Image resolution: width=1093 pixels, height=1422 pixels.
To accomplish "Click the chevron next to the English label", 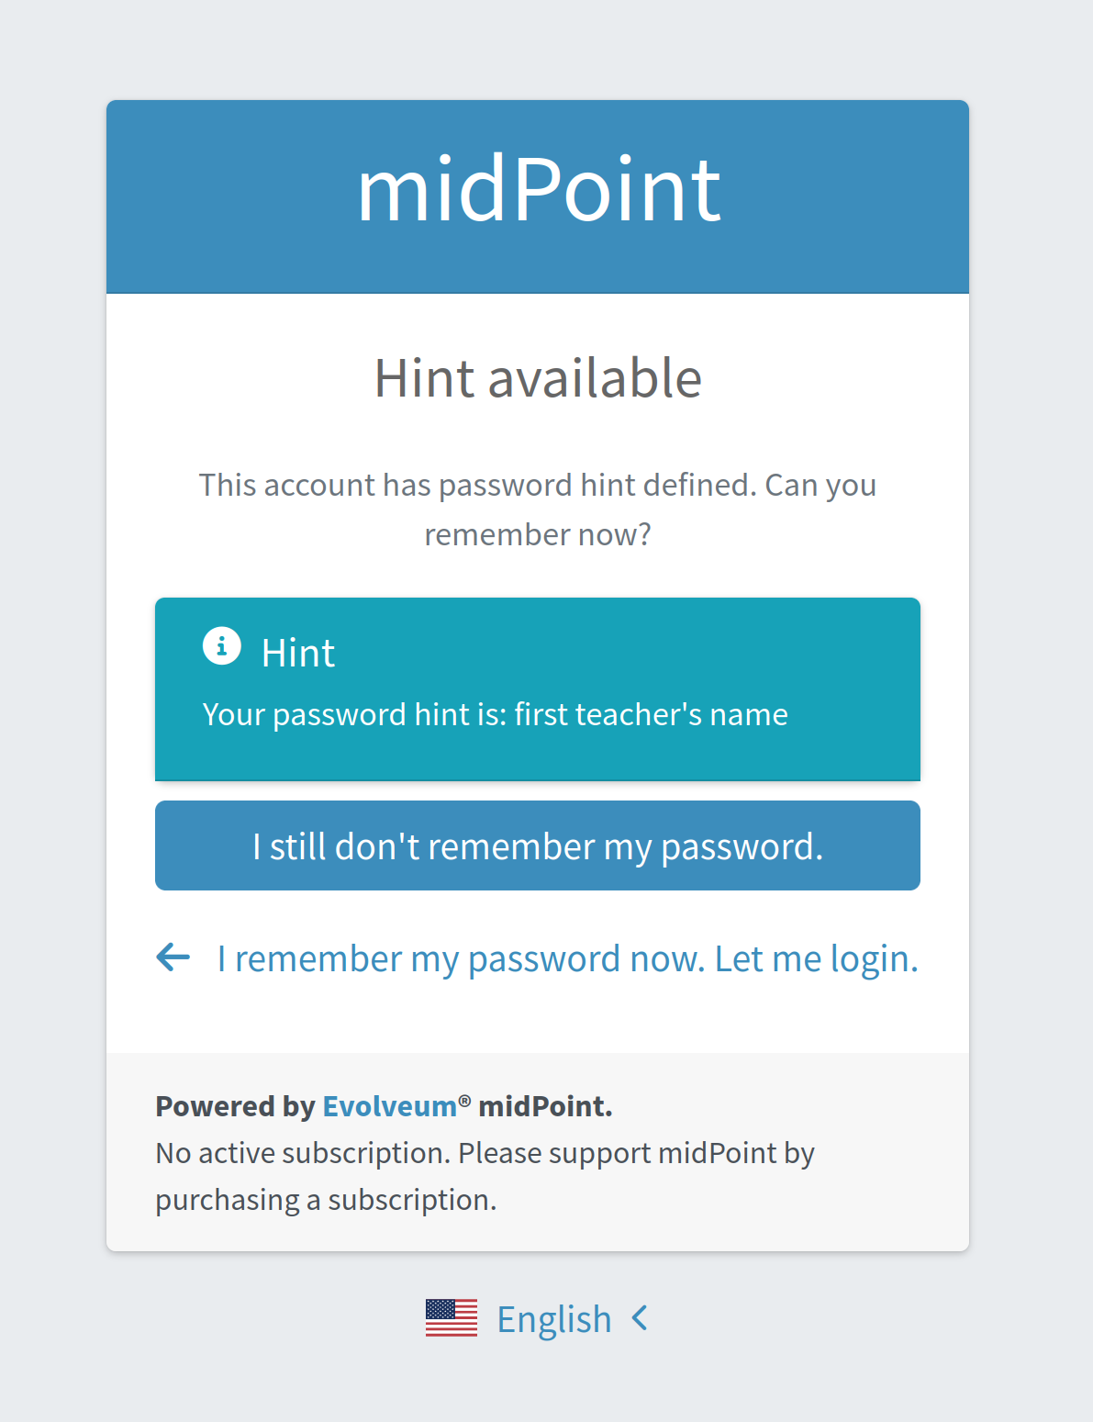I will 641,1318.
